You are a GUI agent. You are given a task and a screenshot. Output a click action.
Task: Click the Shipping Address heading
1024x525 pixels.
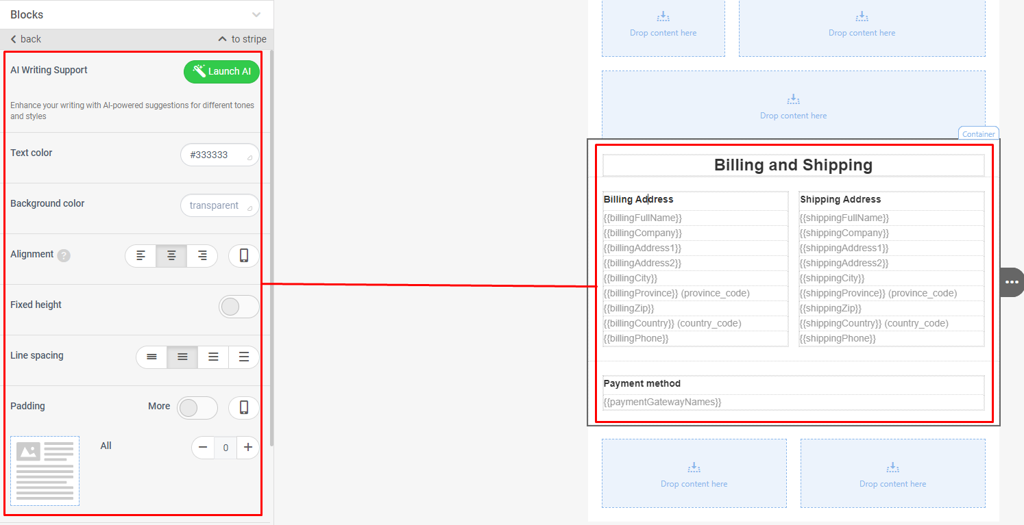[840, 200]
